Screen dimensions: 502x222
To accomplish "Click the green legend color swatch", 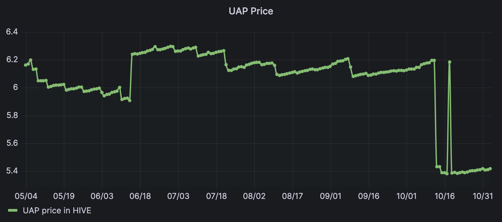I will pyautogui.click(x=13, y=210).
